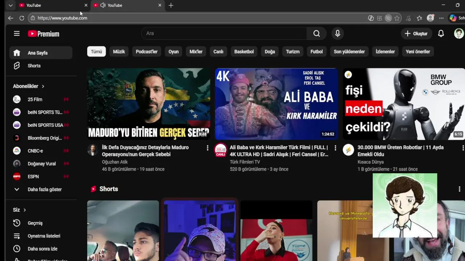Select the Podcast'ler filter chip
Screen dimensions: 465x261
[x=147, y=51]
